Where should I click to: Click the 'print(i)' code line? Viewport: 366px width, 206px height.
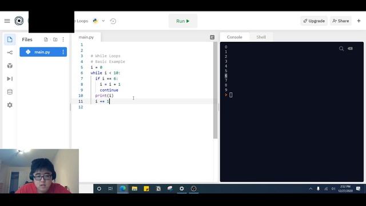coord(104,96)
